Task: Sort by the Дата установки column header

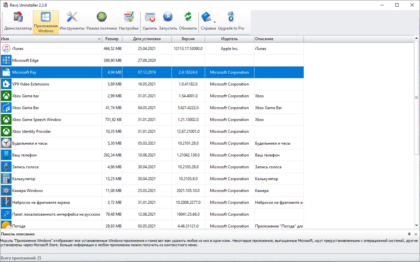Action: tap(147, 39)
